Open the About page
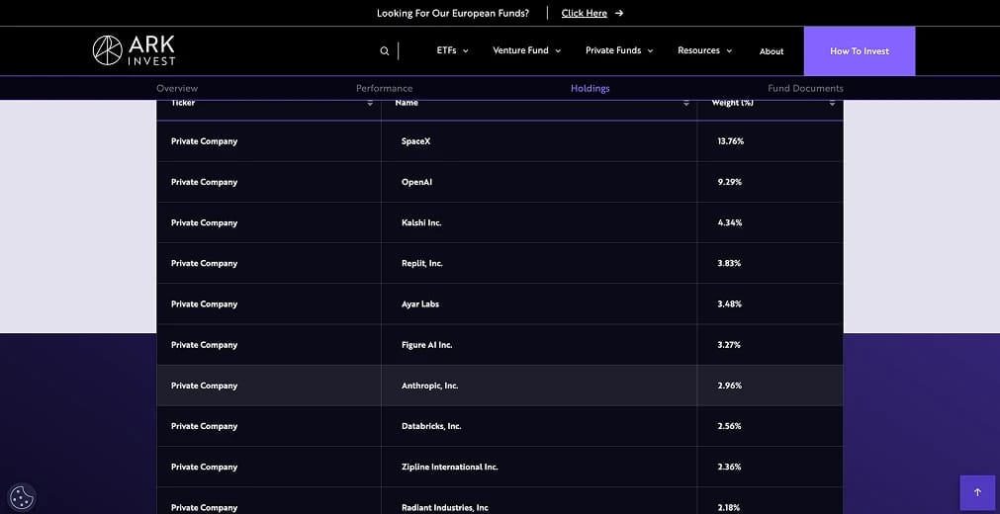 click(x=772, y=51)
